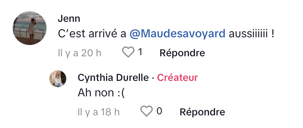Click the like count 0 on Cynthia's reply
This screenshot has width=303, height=128.
click(159, 111)
